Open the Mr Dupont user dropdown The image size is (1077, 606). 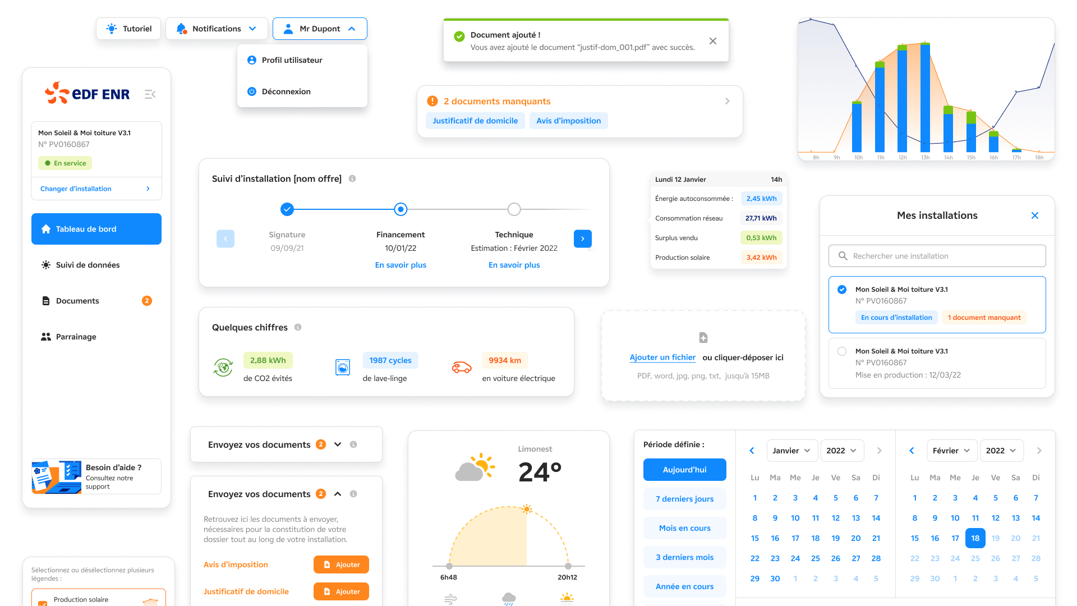tap(319, 29)
